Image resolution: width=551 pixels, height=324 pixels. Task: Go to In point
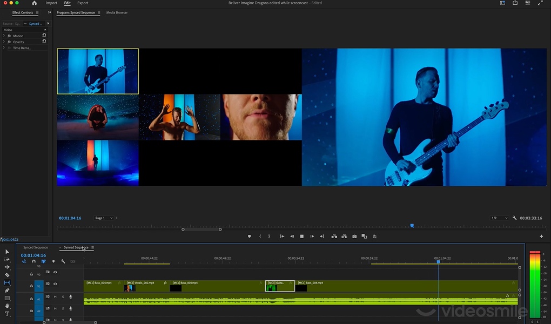pyautogui.click(x=282, y=237)
